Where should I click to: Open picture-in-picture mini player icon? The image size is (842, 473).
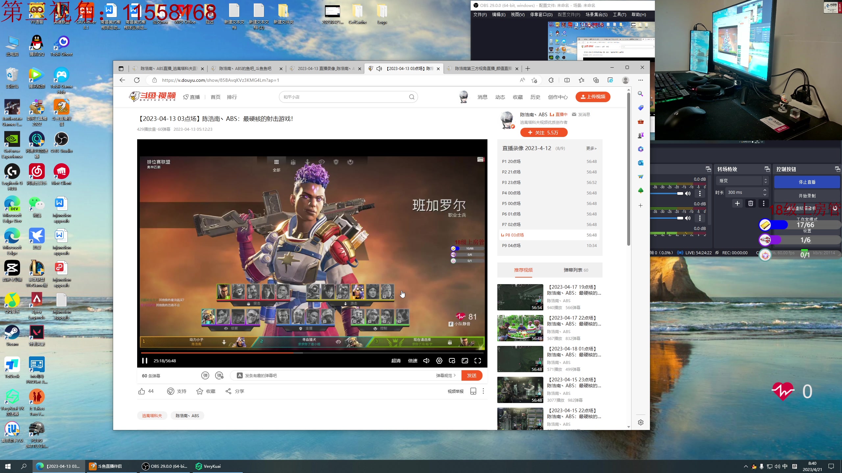coord(452,361)
